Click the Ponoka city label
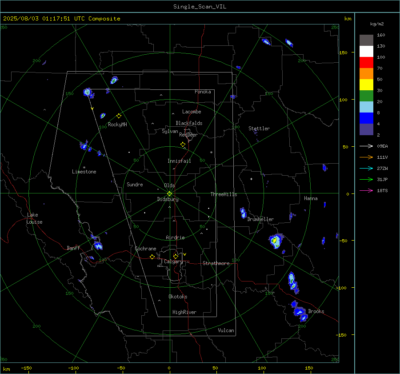The image size is (400, 374). point(203,92)
